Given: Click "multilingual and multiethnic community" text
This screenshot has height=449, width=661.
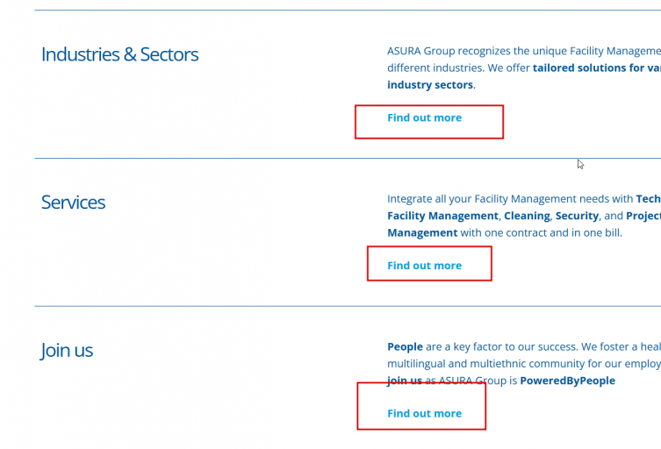Looking at the screenshot, I should pos(492,364).
